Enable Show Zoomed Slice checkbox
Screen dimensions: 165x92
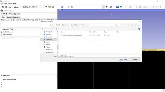point(2,79)
